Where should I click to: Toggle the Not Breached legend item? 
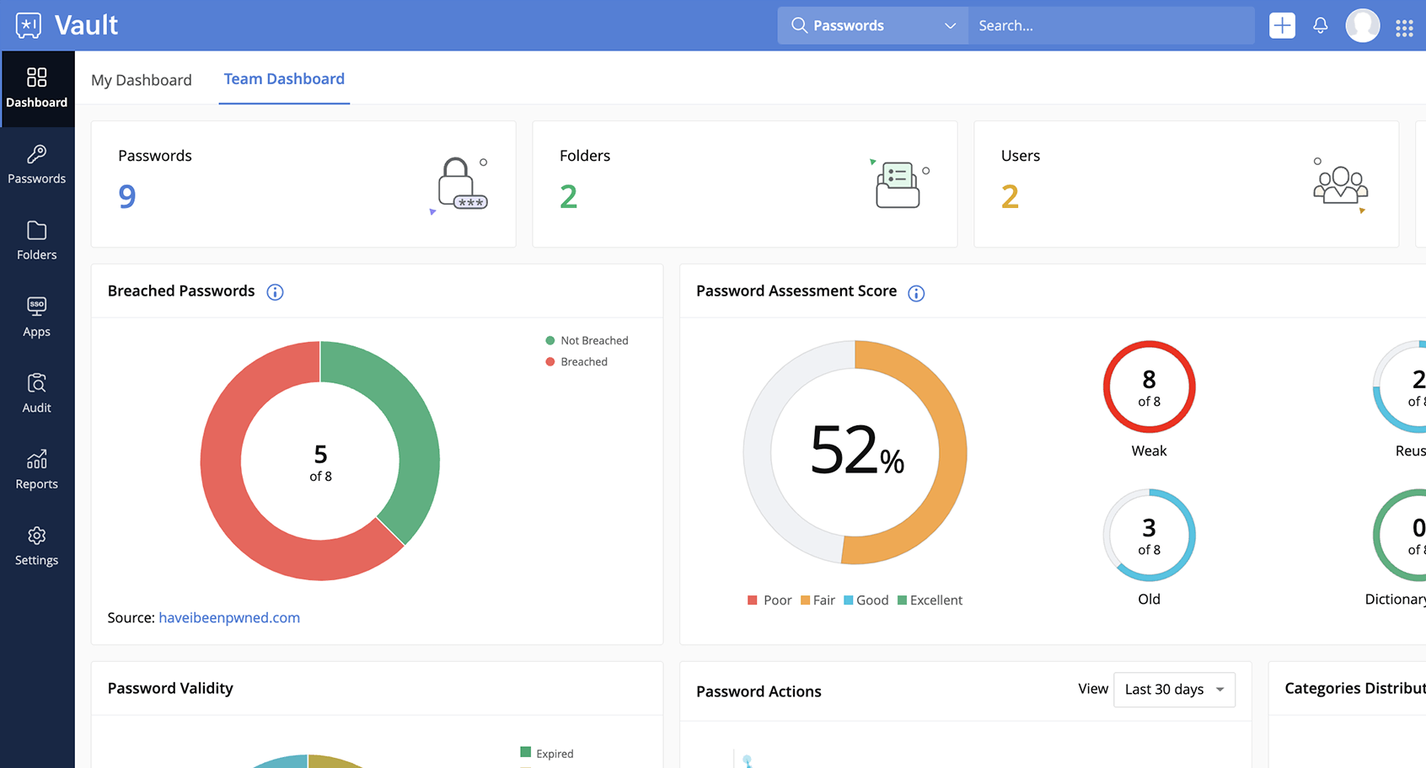[587, 340]
